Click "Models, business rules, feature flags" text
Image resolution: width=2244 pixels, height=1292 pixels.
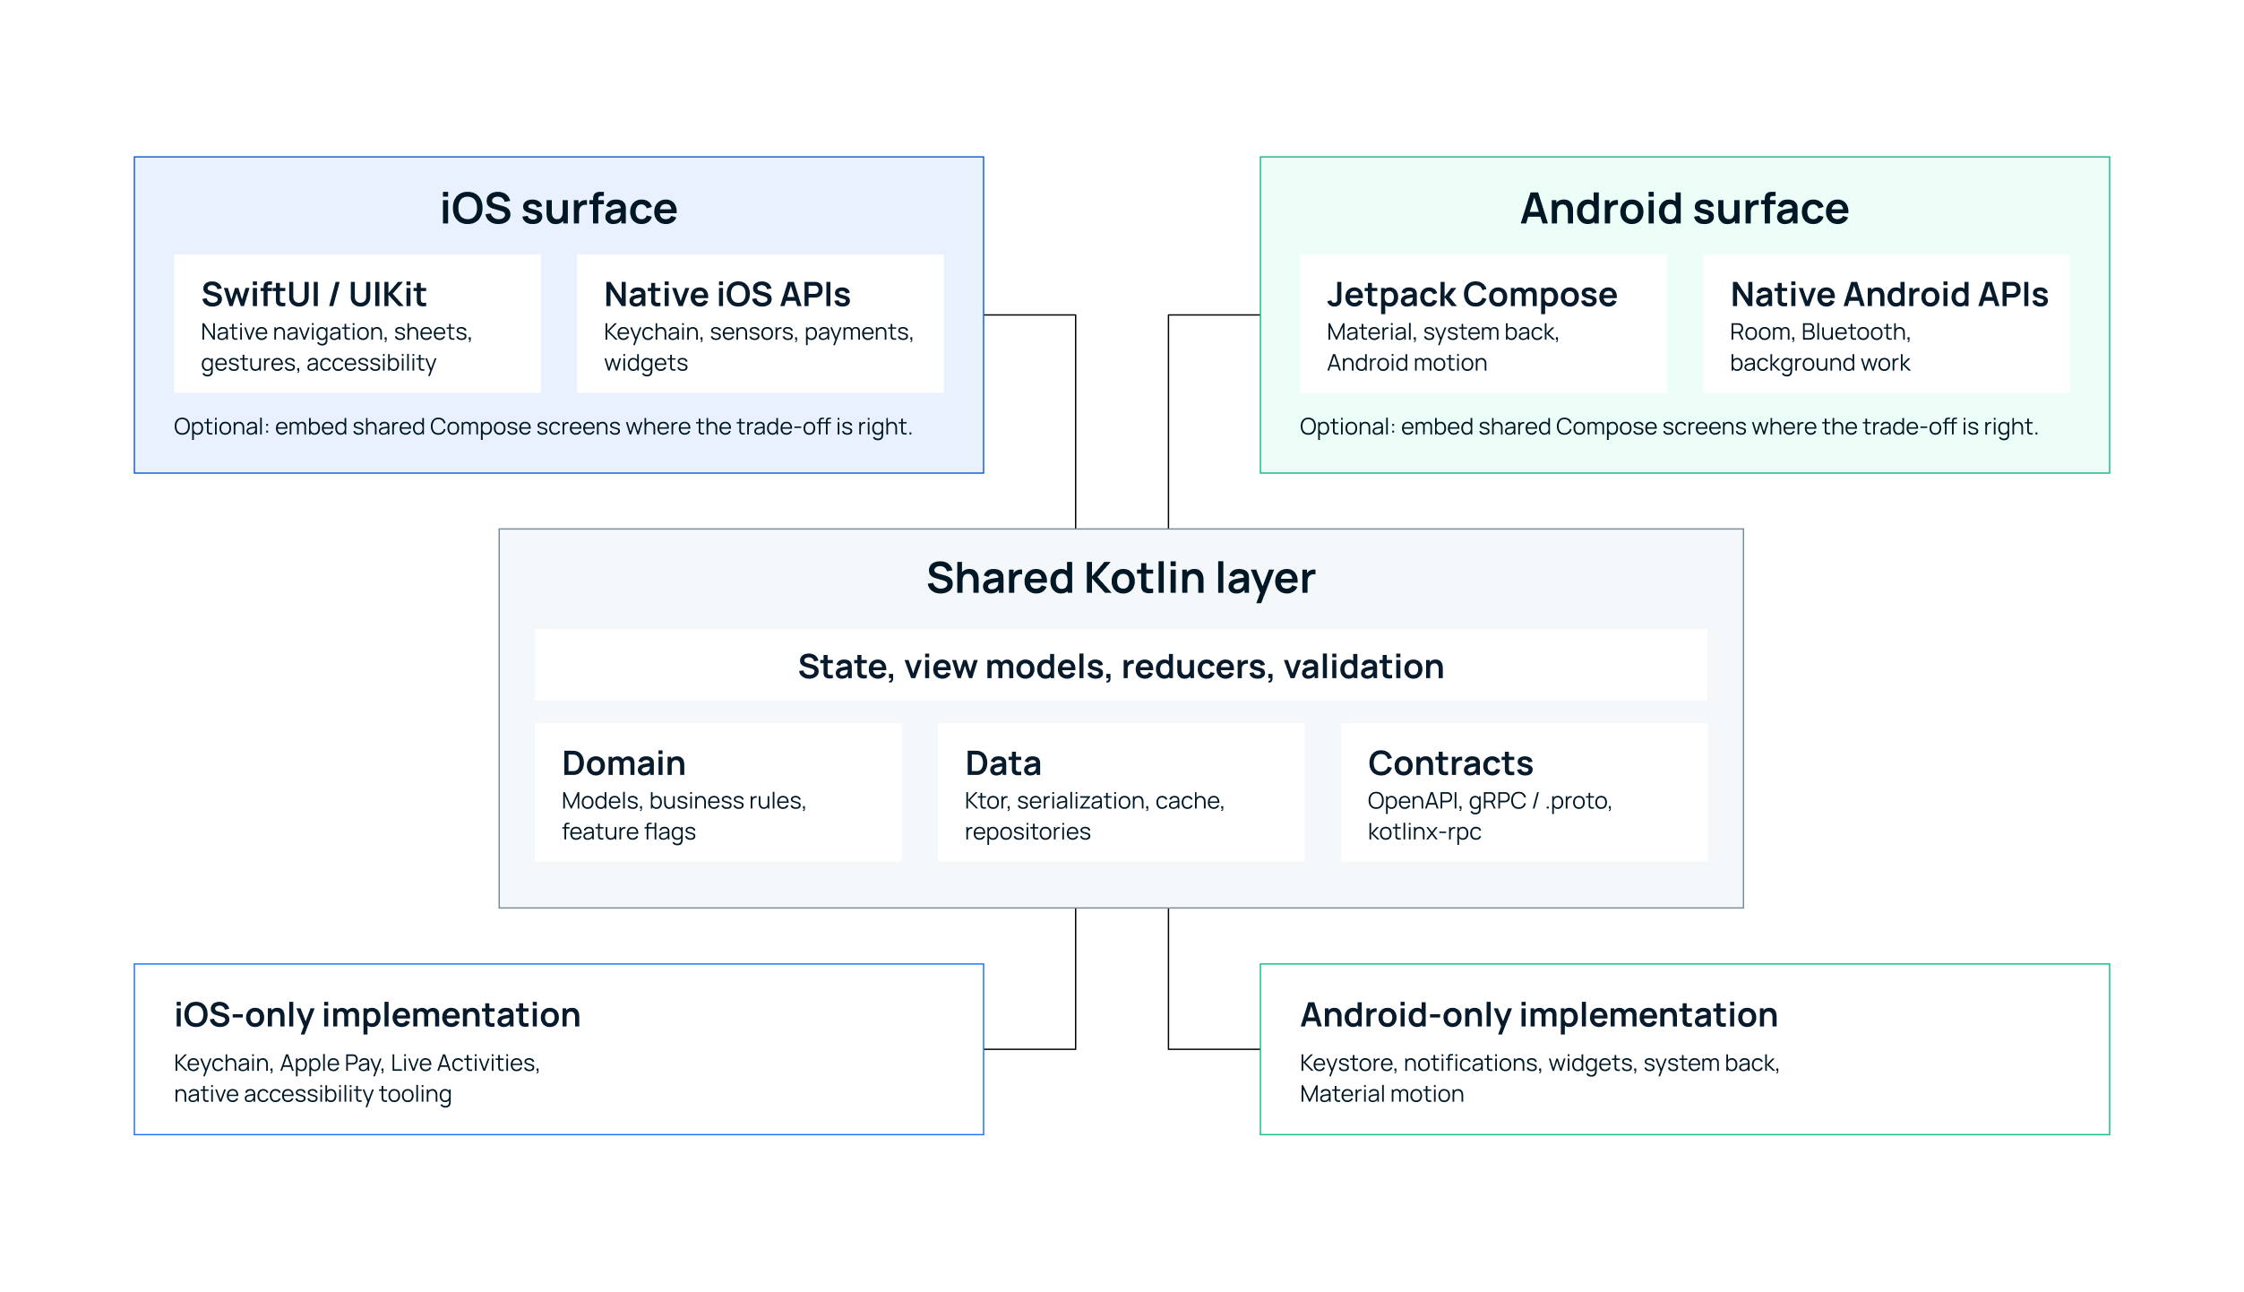pos(684,816)
